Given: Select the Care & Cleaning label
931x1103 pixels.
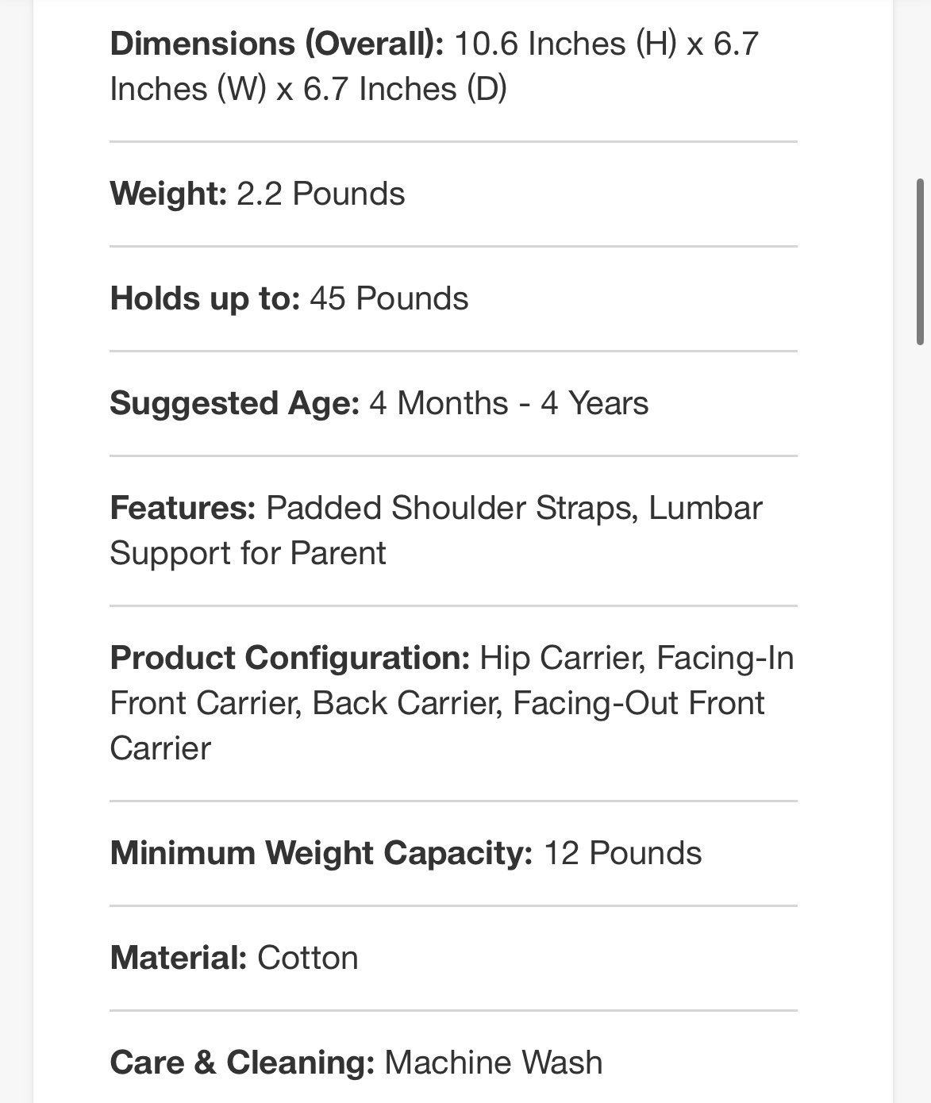Looking at the screenshot, I should 242,1063.
